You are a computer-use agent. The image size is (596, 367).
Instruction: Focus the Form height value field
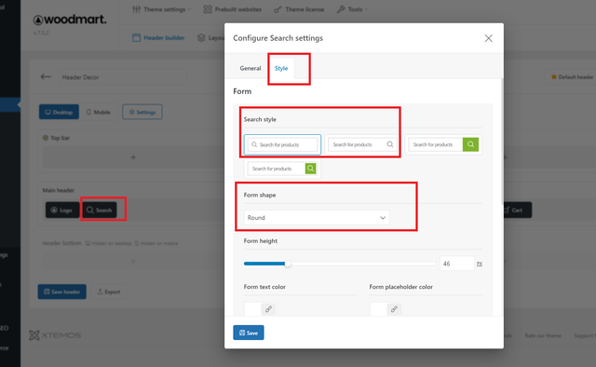pyautogui.click(x=457, y=264)
